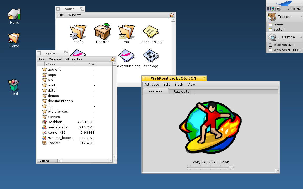Collapse the Tracker group in Deskbar

tap(301, 17)
